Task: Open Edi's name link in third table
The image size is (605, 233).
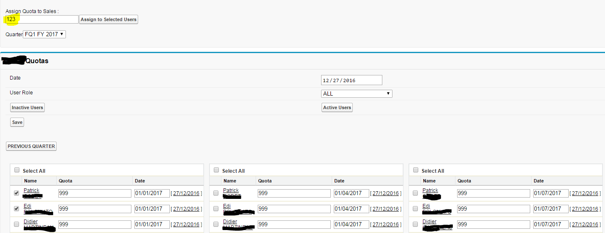Action: pos(425,206)
